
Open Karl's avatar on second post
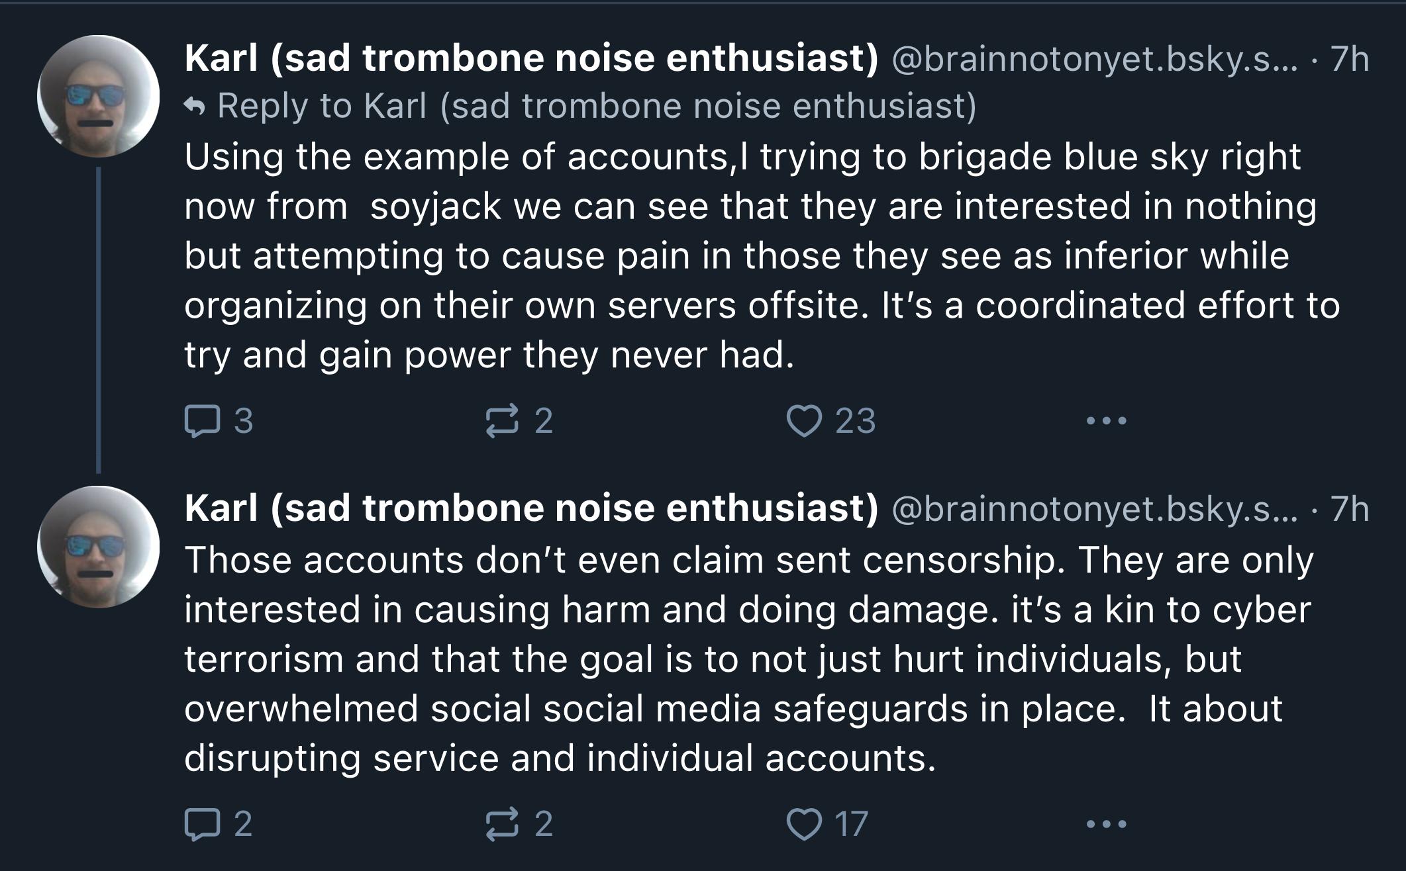98,547
